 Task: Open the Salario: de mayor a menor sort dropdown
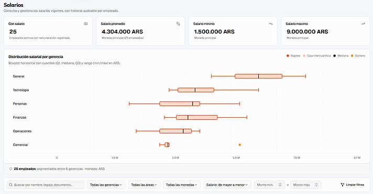(x=227, y=185)
